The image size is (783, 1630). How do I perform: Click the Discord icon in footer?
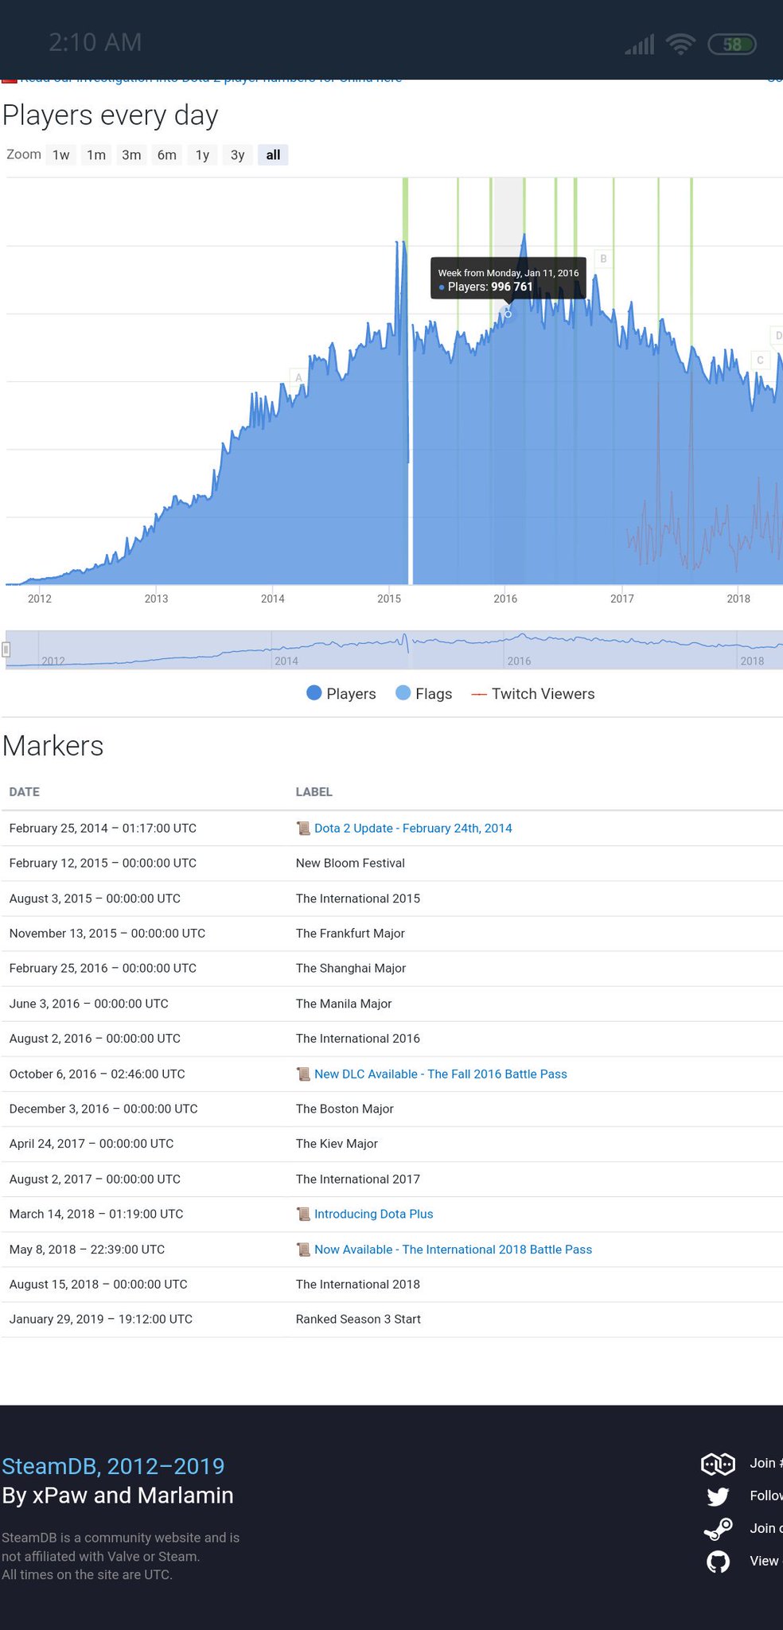click(x=717, y=1463)
